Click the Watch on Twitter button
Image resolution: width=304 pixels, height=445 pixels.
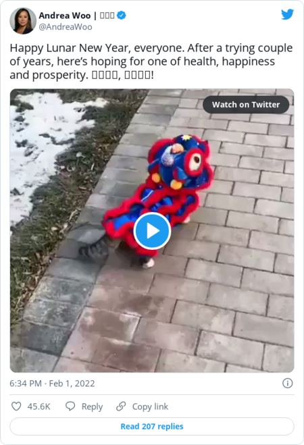(x=246, y=105)
